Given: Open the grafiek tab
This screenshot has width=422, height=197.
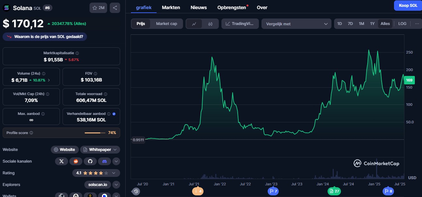Looking at the screenshot, I should tap(144, 7).
